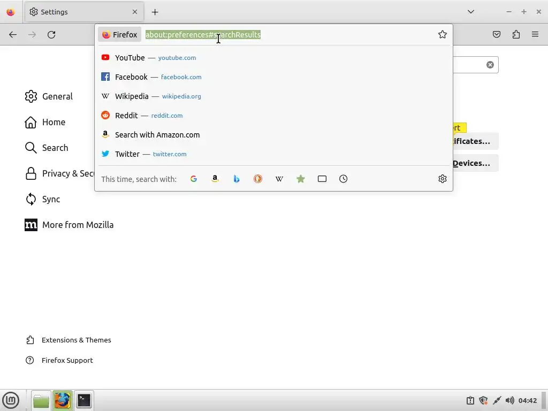Open the Linux Mint start menu
548x411 pixels.
[11, 400]
